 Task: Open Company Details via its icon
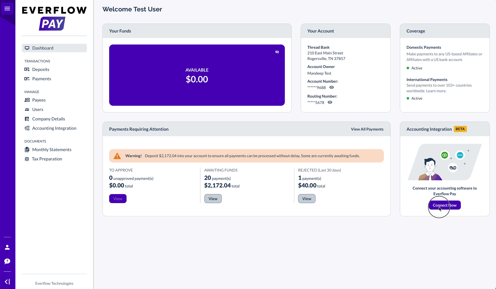27,119
